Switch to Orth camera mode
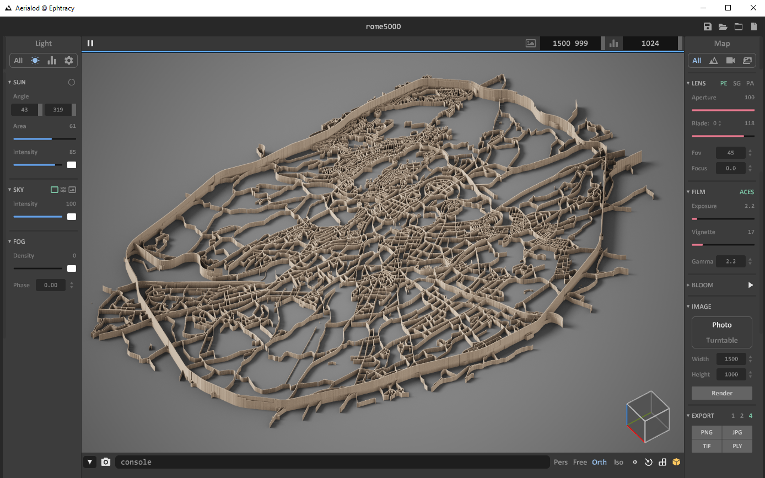 599,462
